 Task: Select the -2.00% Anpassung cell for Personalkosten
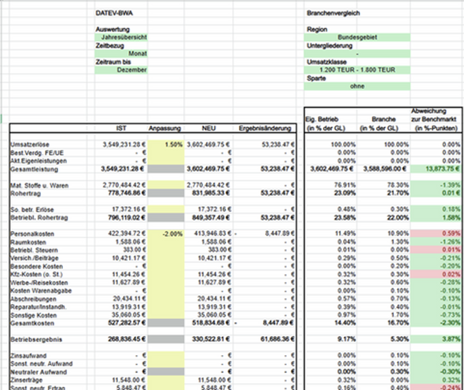coord(166,234)
